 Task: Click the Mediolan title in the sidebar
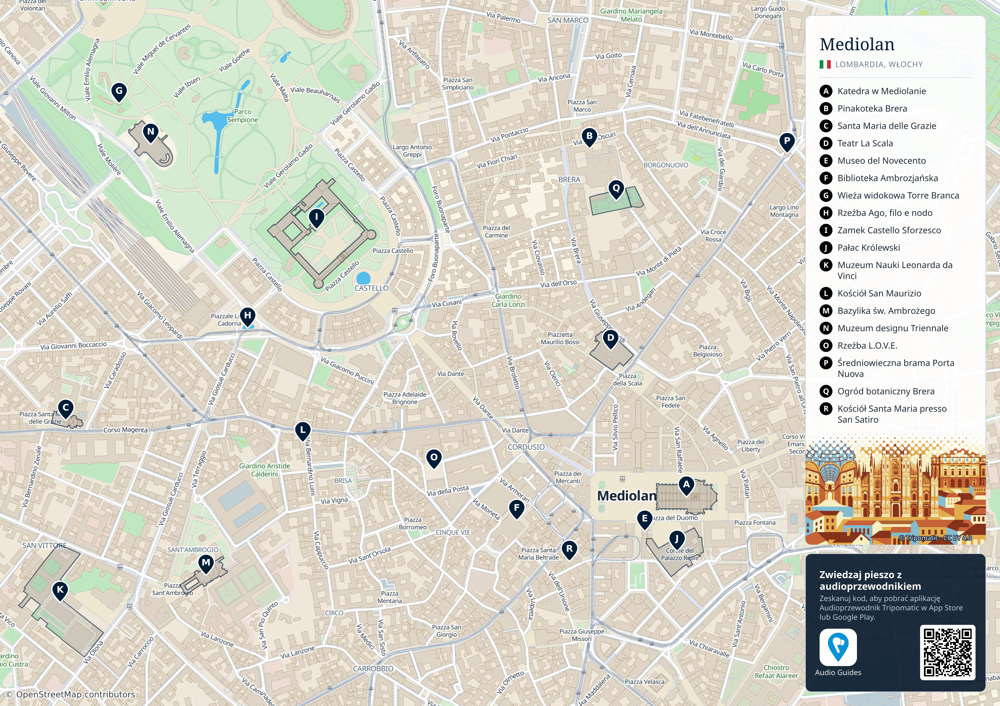tap(857, 44)
